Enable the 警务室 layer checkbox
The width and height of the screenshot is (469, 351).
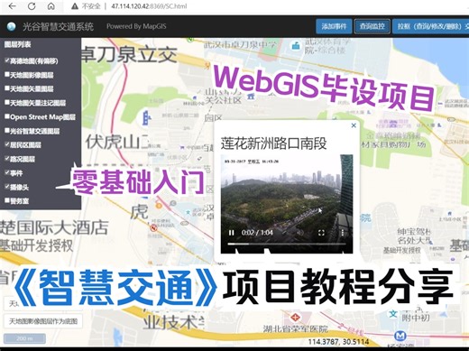7,200
